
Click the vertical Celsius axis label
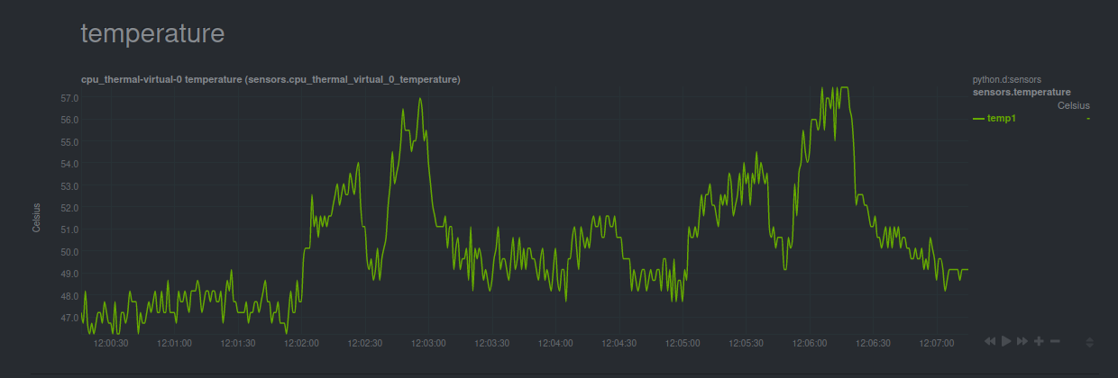tap(37, 218)
